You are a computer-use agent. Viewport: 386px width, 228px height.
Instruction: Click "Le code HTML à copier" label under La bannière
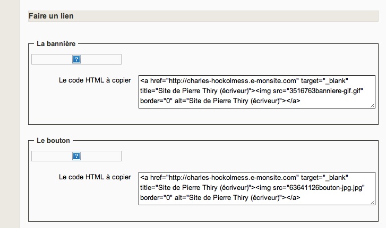point(95,80)
